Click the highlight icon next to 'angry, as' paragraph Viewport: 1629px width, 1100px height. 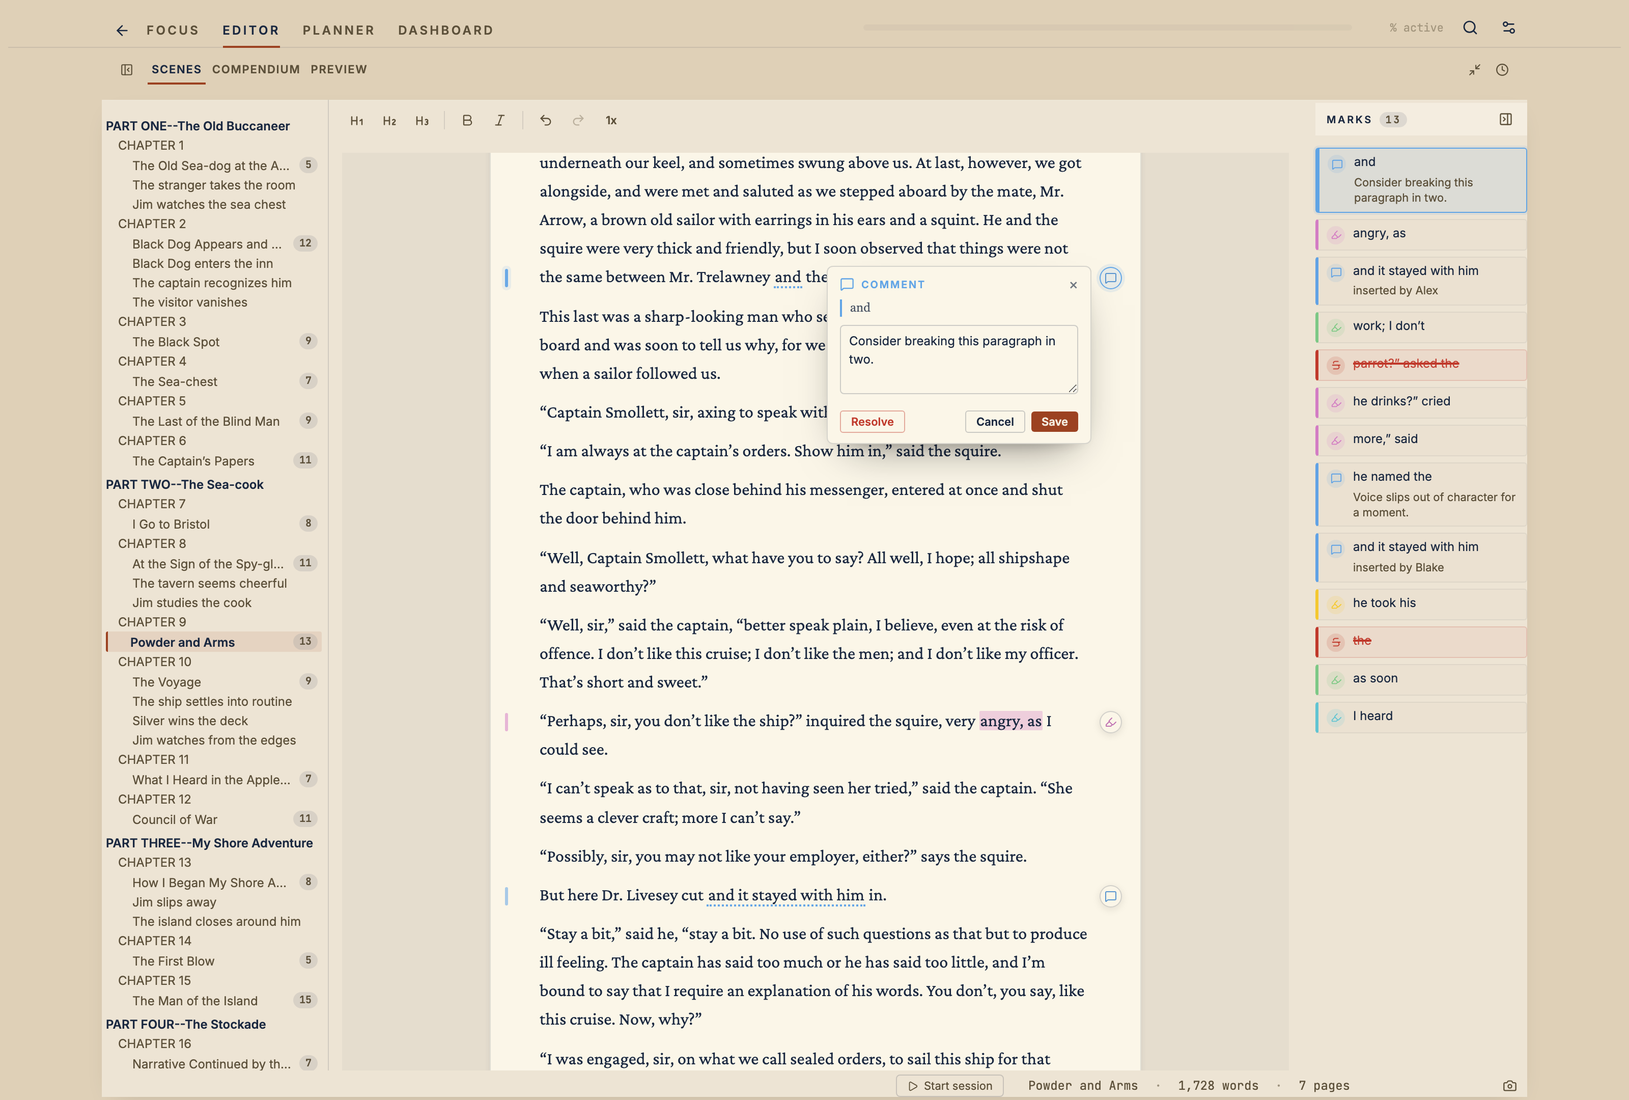click(1110, 722)
